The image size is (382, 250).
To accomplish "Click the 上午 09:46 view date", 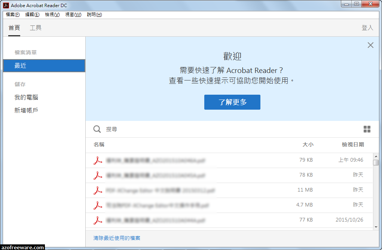I will [x=351, y=160].
